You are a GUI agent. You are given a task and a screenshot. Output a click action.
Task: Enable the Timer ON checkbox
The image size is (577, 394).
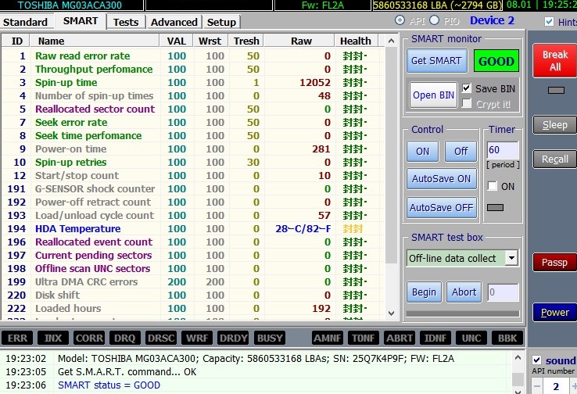click(492, 186)
